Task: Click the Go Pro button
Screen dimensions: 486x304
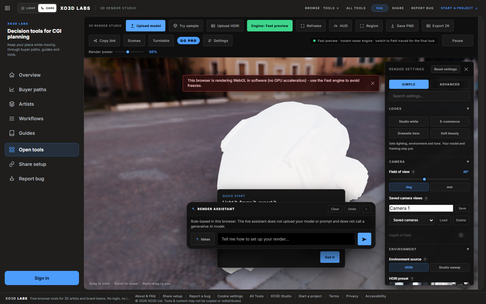Action: [188, 41]
